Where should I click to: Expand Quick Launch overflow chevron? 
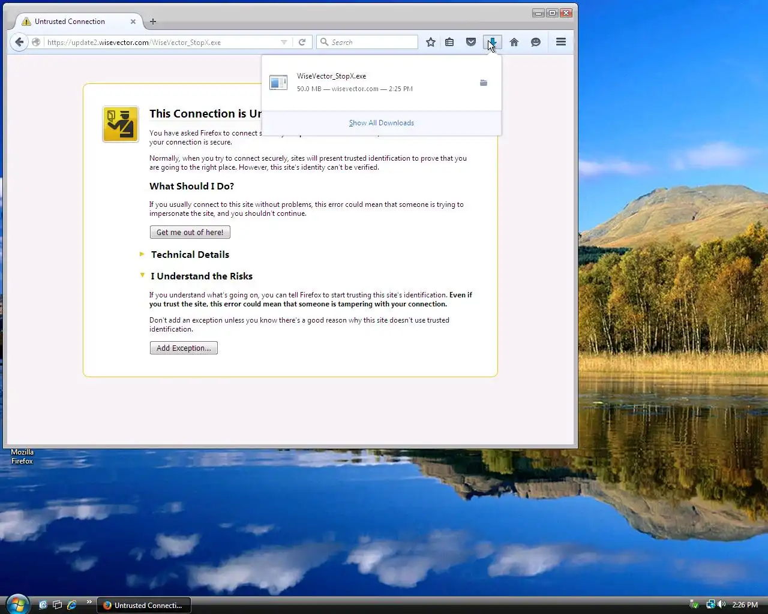coord(89,602)
